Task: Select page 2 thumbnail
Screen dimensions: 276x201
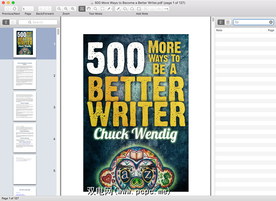Action: pos(25,75)
